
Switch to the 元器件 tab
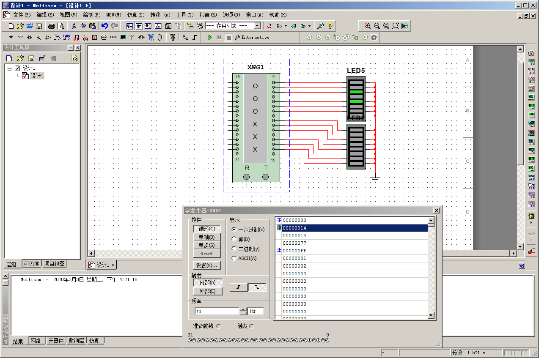(56, 340)
